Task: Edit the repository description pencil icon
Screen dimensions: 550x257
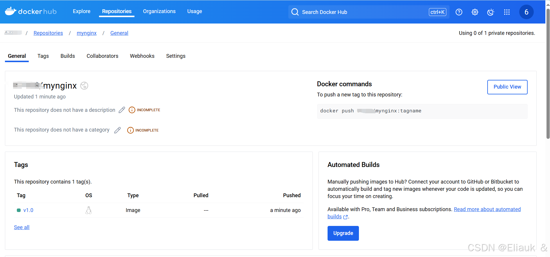Action: [x=122, y=110]
